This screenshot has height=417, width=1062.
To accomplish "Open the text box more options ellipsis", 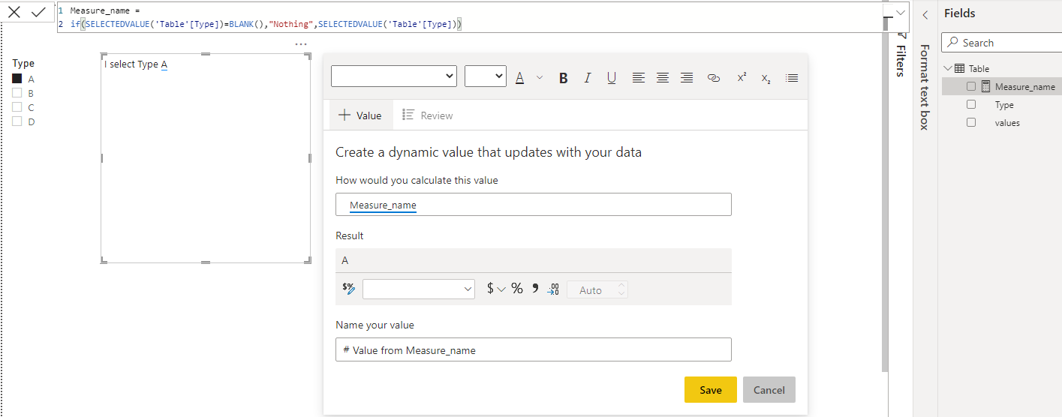I will [301, 44].
